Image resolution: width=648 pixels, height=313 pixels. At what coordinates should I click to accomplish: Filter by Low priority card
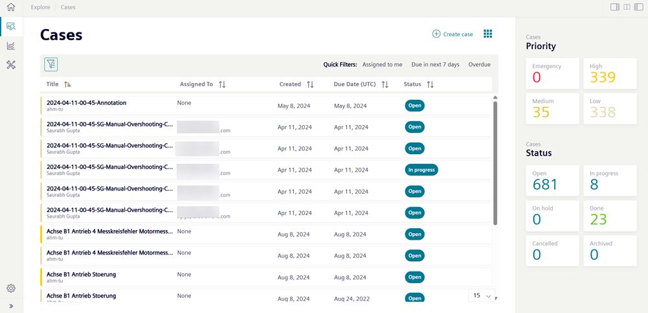(610, 109)
